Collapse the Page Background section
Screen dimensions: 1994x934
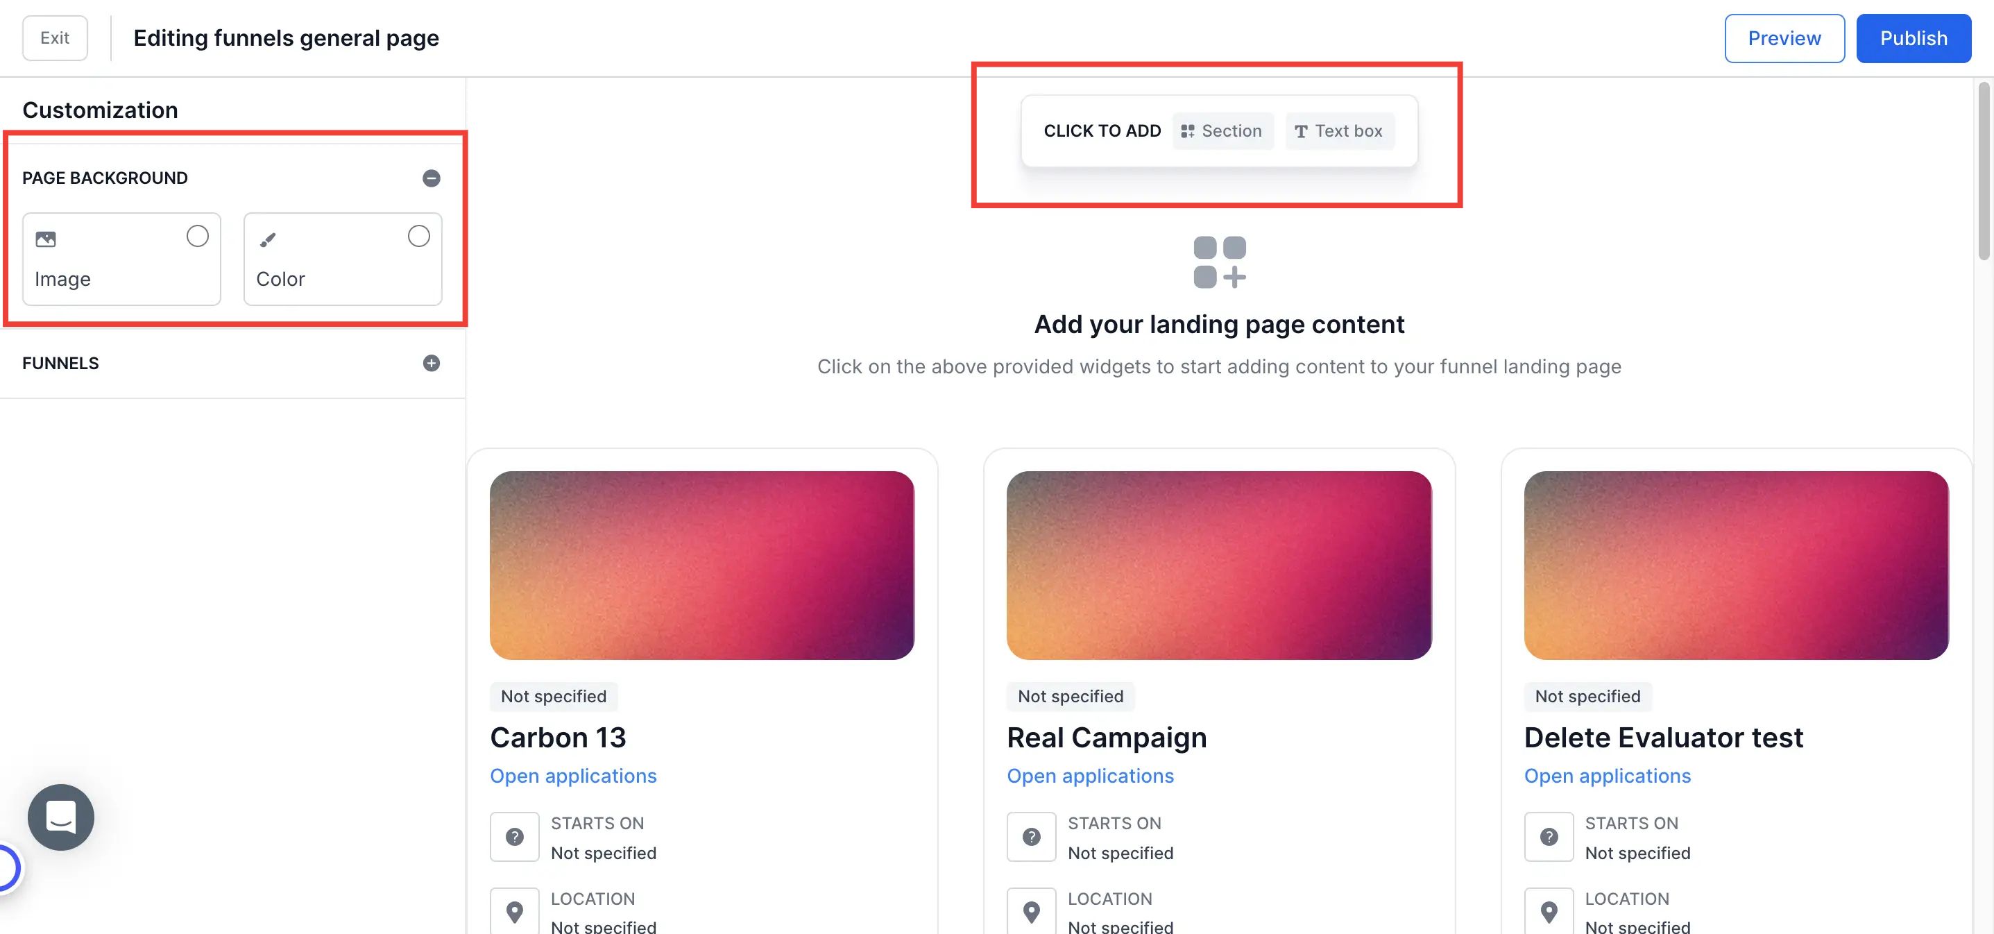click(431, 178)
